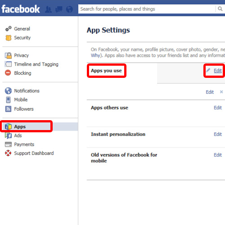Click the pencil icon beside Apps you use
The width and height of the screenshot is (225, 225).
tap(208, 70)
